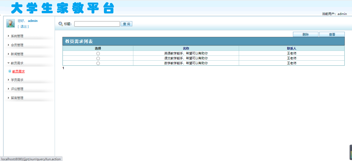Click 王老师 in the 英语教学能手 row

tap(292, 53)
